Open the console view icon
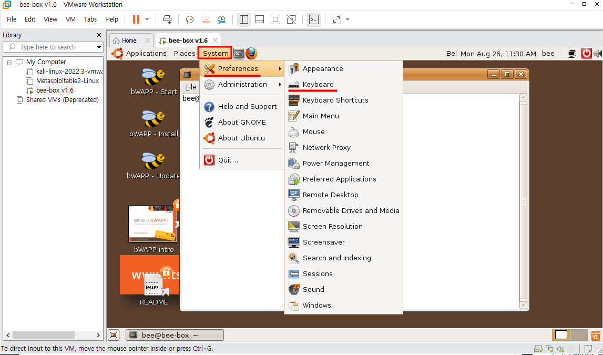Viewport: 603px width, 355px height. 314,19
